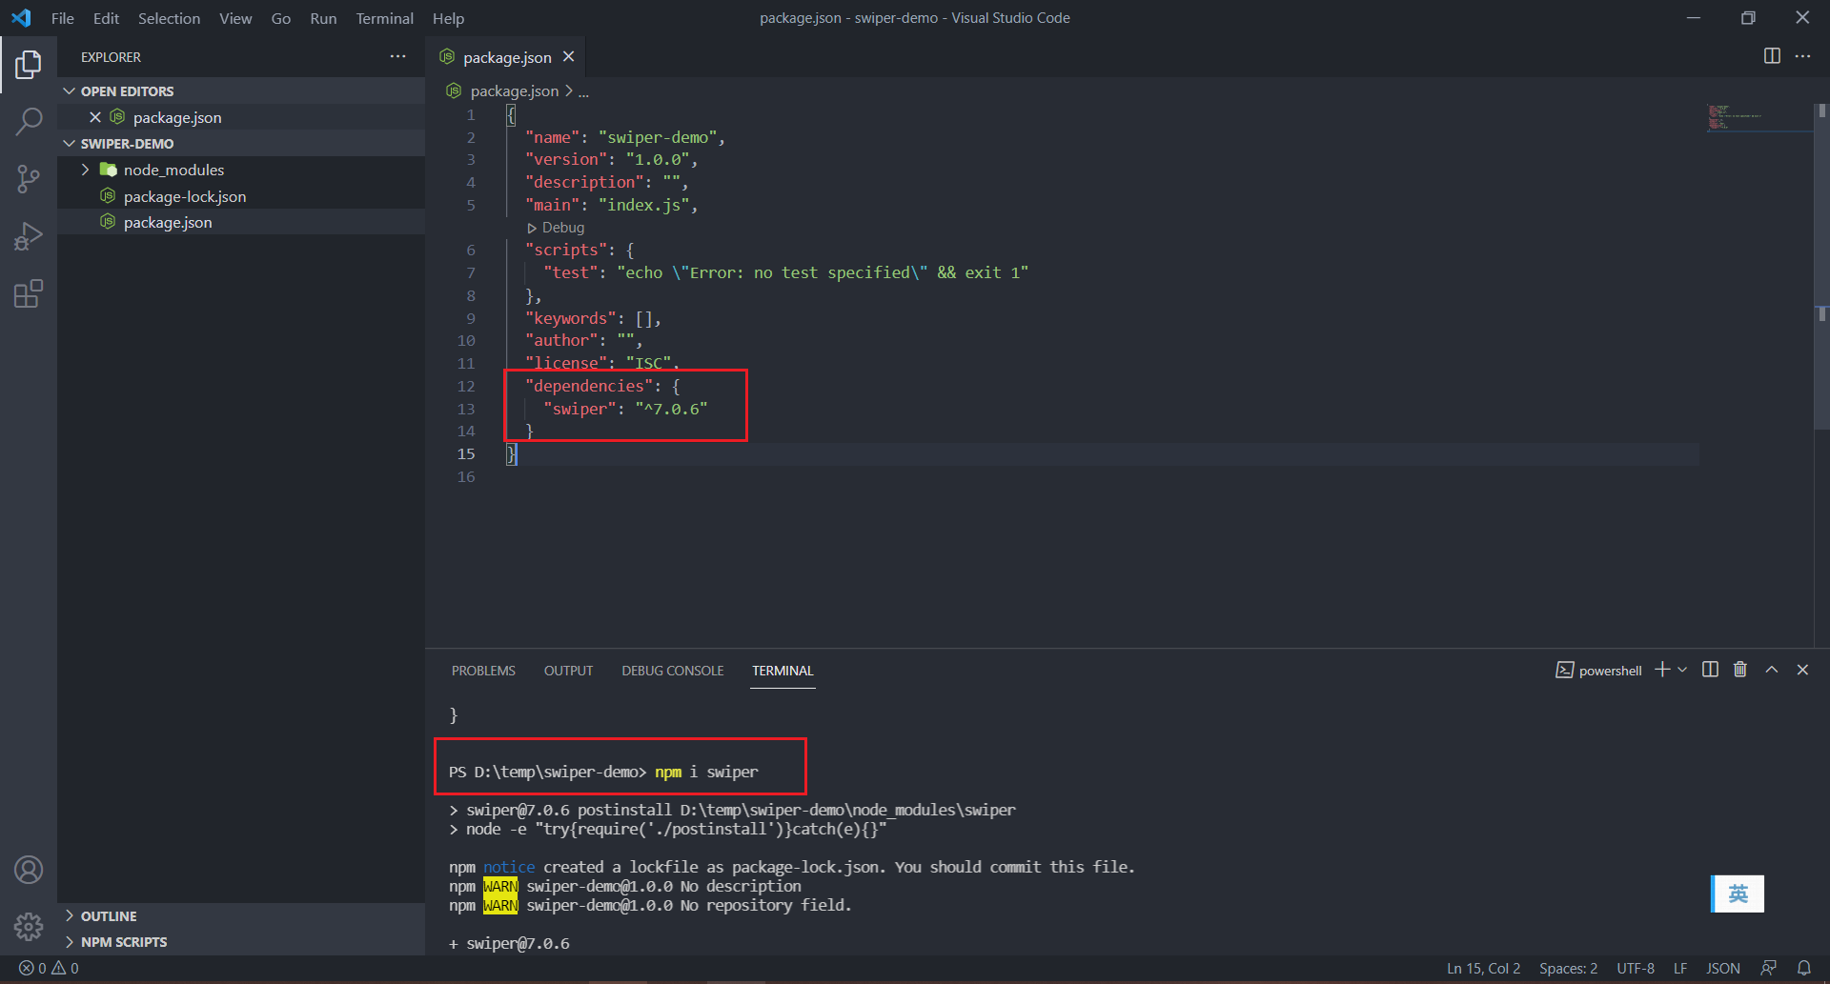
Task: Click the breadcrumb chevron after package.json
Action: coord(569,90)
